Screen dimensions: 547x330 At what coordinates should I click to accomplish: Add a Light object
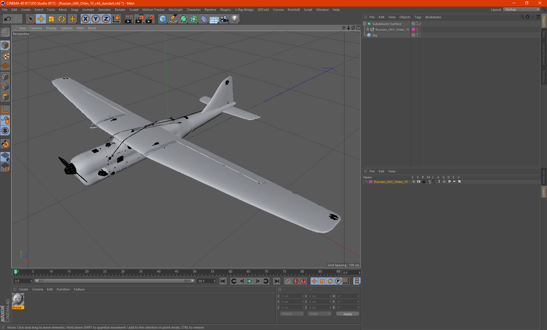point(235,19)
